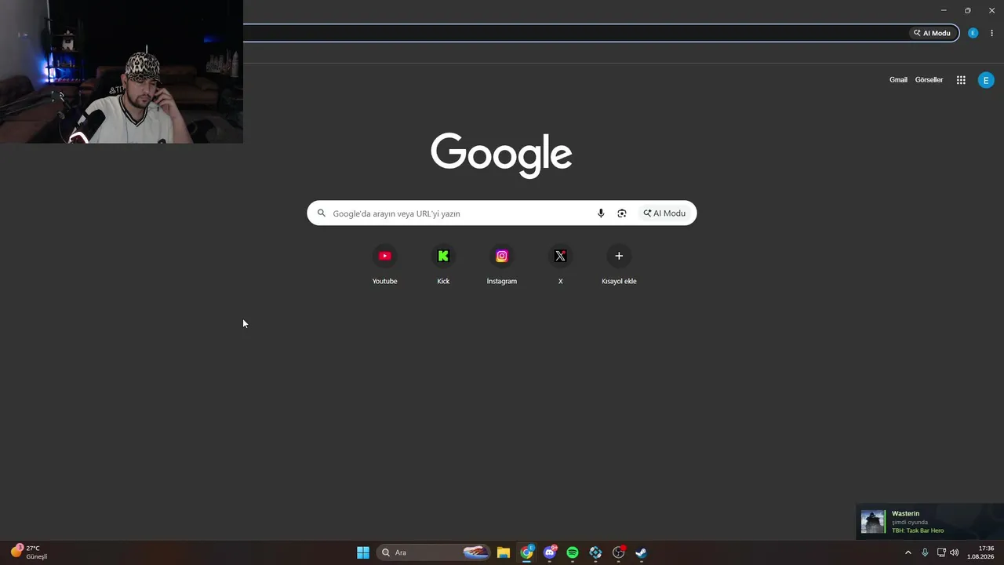The image size is (1004, 565).
Task: Click the YouTube shortcut label
Action: click(x=384, y=281)
